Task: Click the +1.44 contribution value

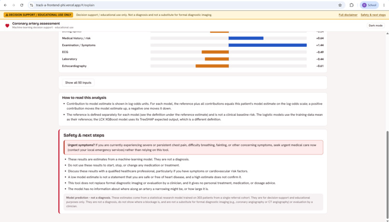Action: point(320,45)
